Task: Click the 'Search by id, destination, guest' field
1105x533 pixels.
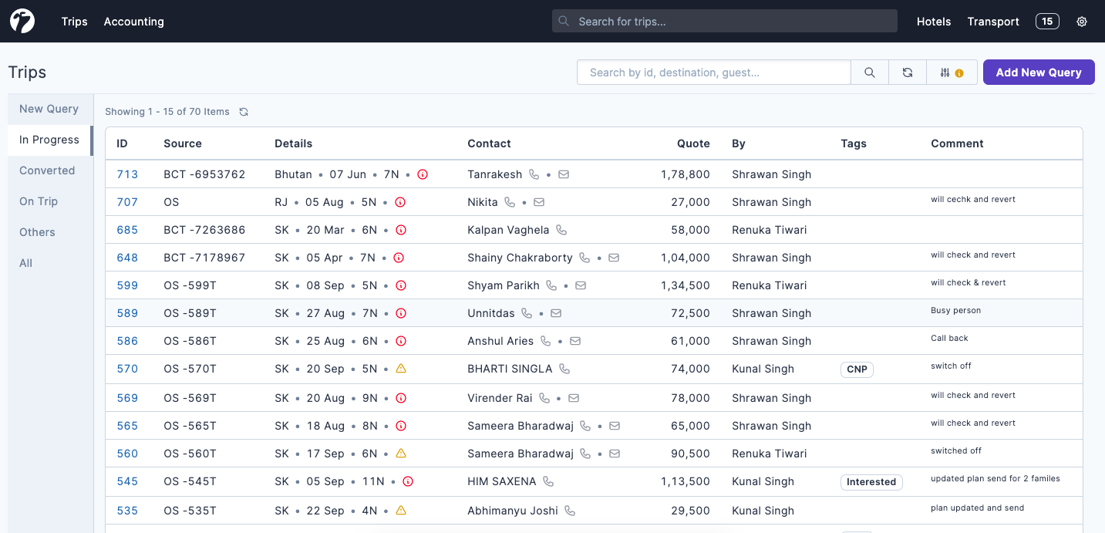Action: (x=713, y=72)
